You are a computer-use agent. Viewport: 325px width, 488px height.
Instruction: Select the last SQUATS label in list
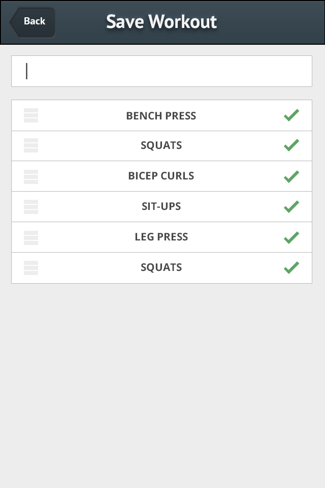161,267
